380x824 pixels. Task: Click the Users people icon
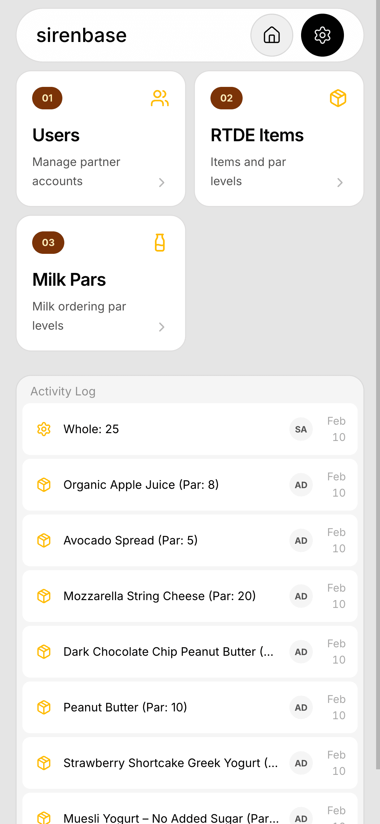159,98
